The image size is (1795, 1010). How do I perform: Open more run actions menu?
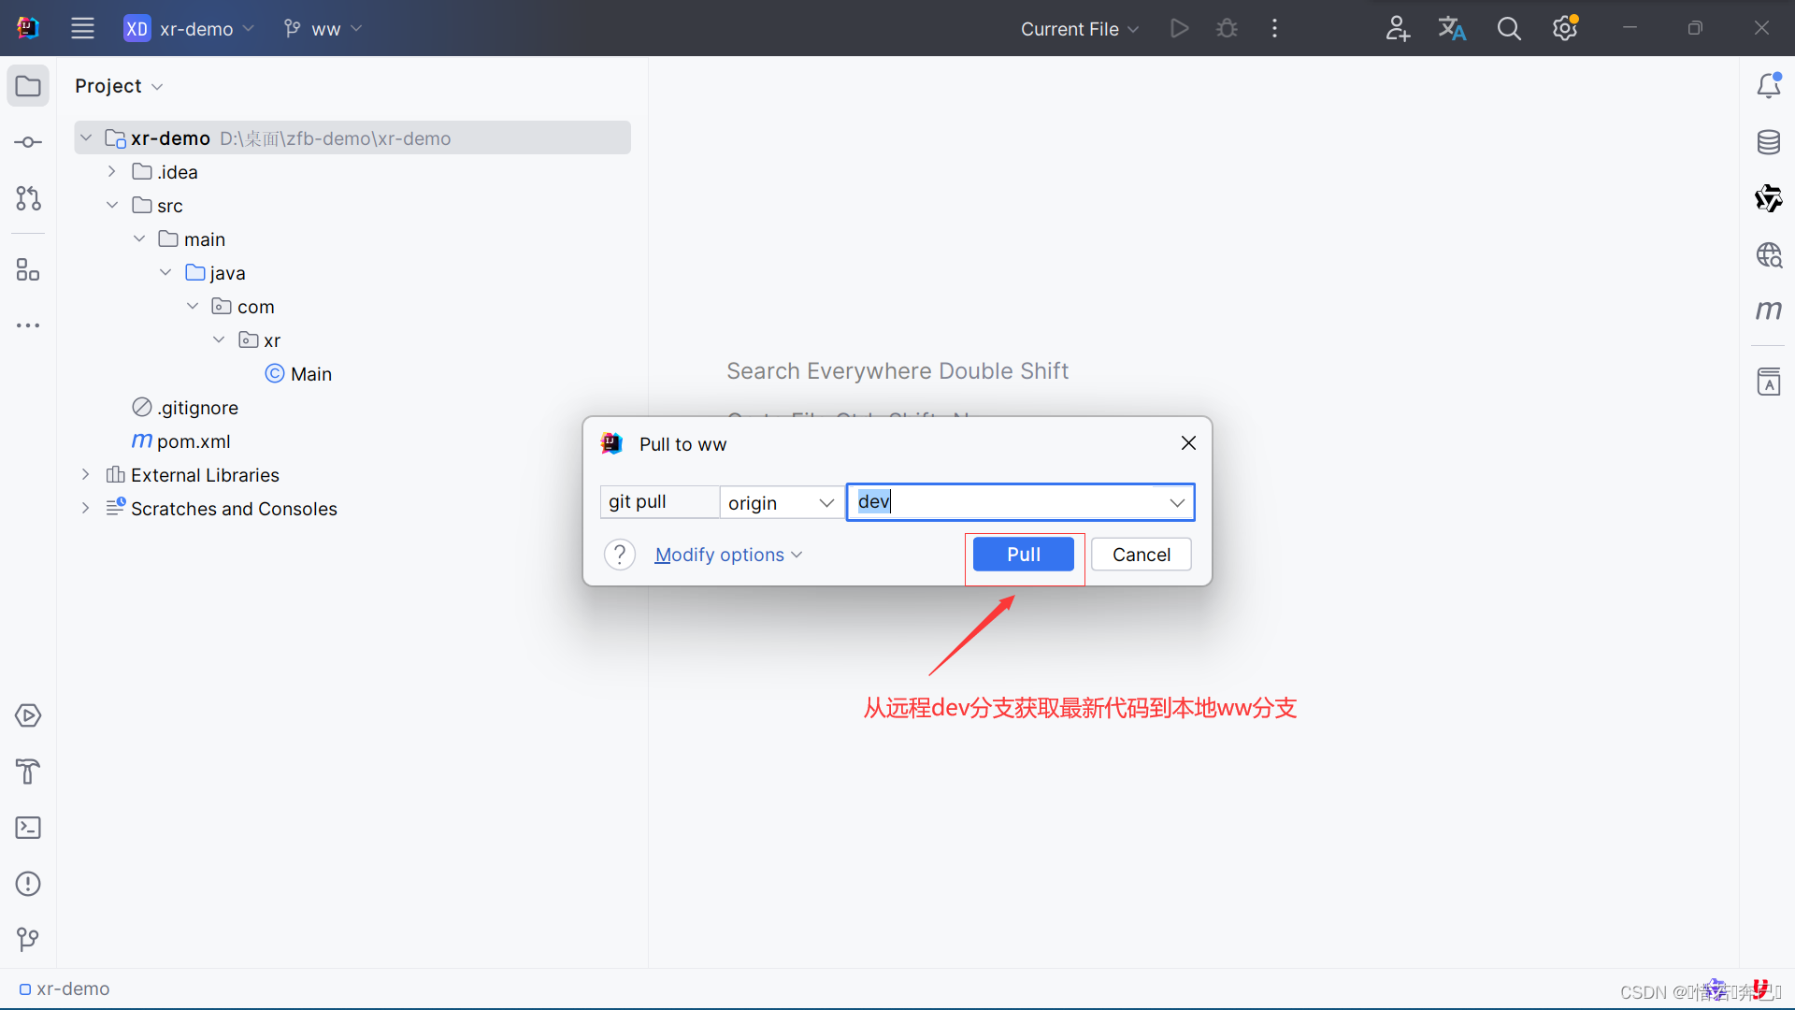1274,28
